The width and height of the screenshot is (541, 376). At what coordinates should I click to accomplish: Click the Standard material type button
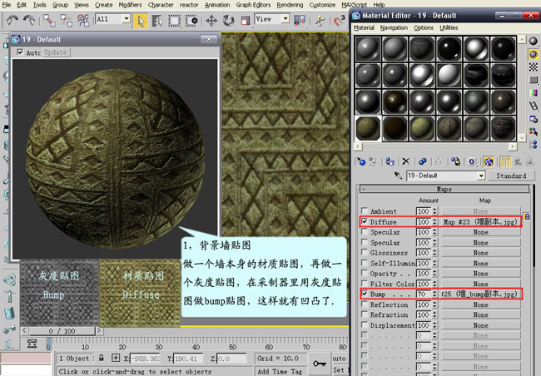[511, 176]
